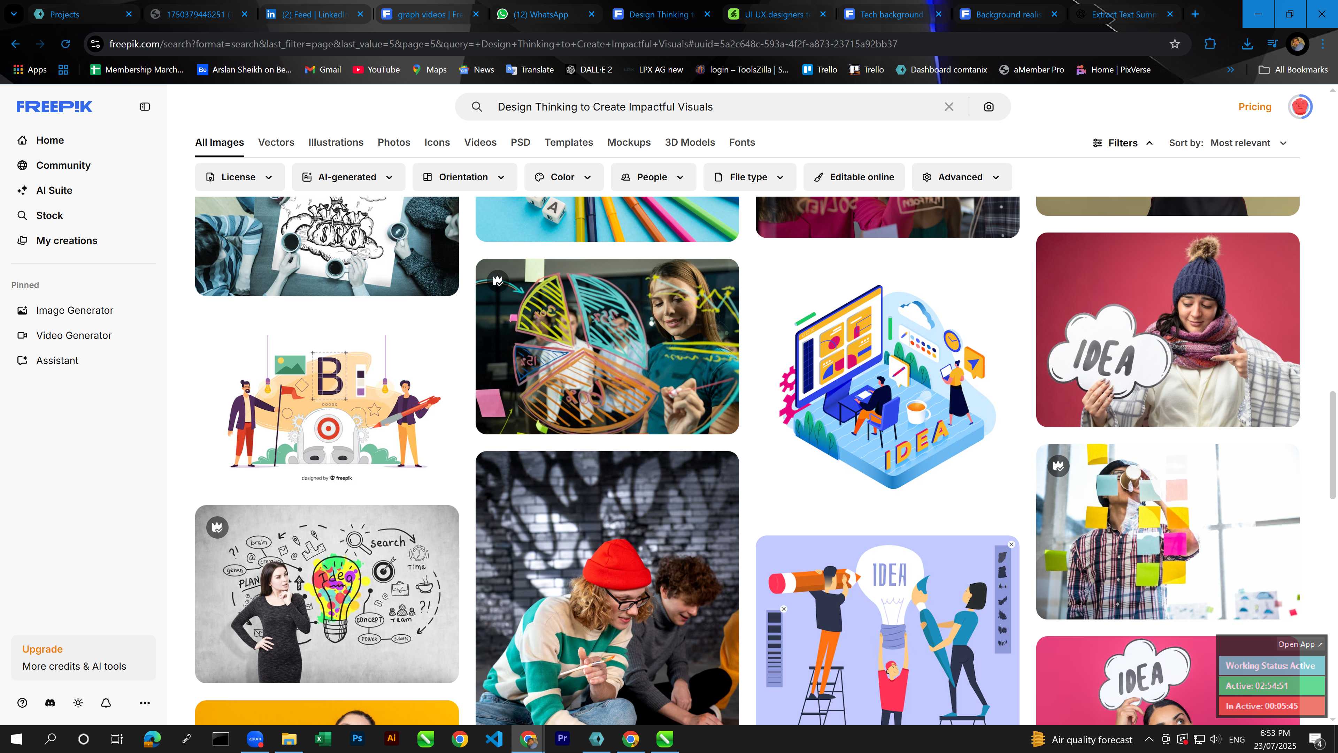Open My creations

(x=57, y=241)
